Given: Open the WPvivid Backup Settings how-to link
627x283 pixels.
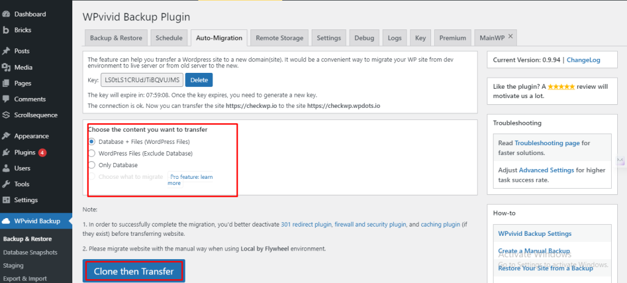Looking at the screenshot, I should pos(535,233).
